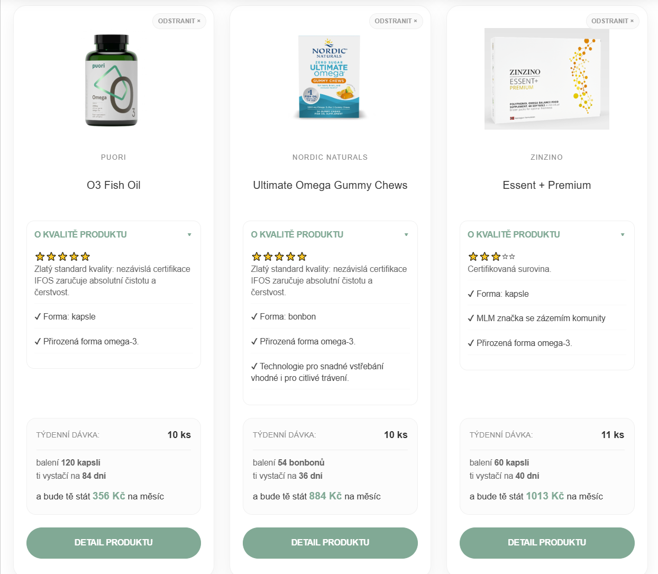Click the five-star rating on O3 Fish Oil
This screenshot has height=574, width=658.
[62, 256]
